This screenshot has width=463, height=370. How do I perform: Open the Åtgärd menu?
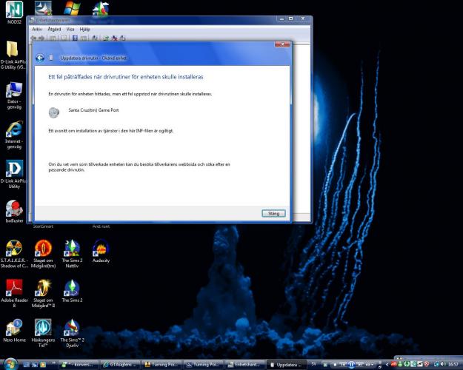tap(53, 29)
